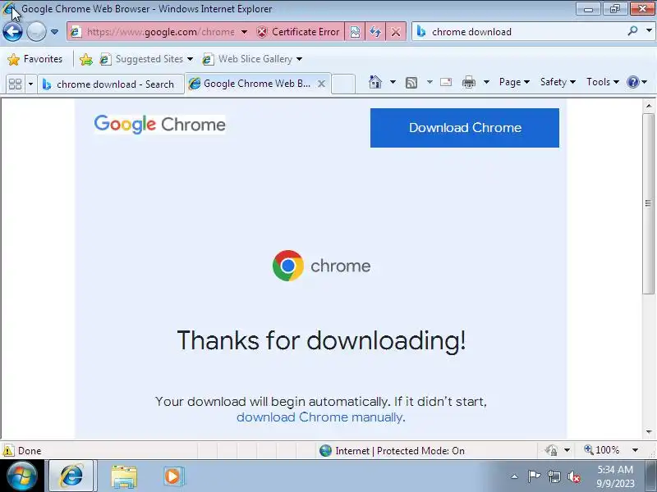
Task: Click the Add to Favorites Bar icon
Action: [x=86, y=59]
